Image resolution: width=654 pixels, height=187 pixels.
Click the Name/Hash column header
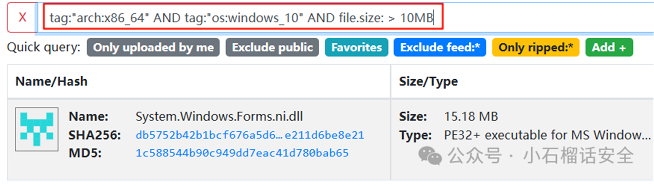point(52,81)
